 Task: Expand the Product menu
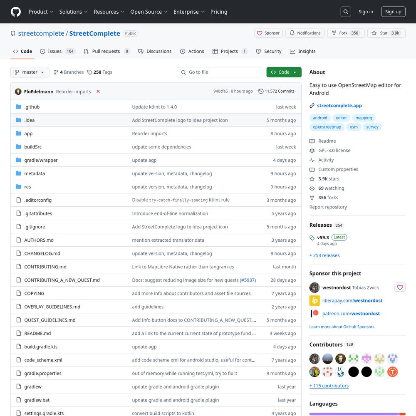41,12
